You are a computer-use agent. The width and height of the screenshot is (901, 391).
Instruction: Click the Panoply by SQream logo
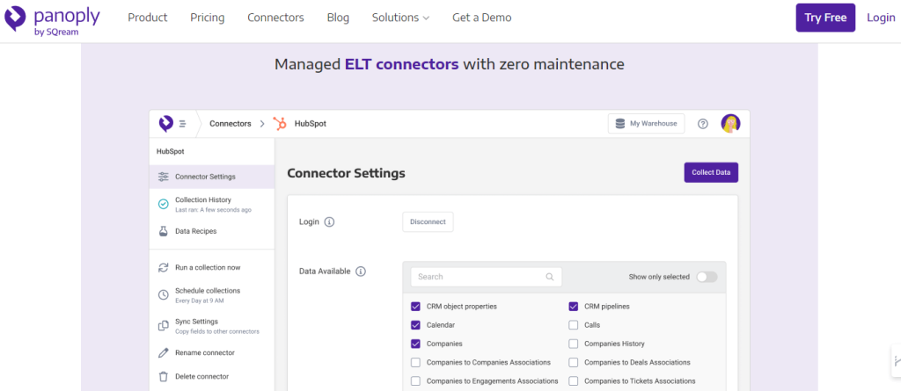[x=52, y=20]
